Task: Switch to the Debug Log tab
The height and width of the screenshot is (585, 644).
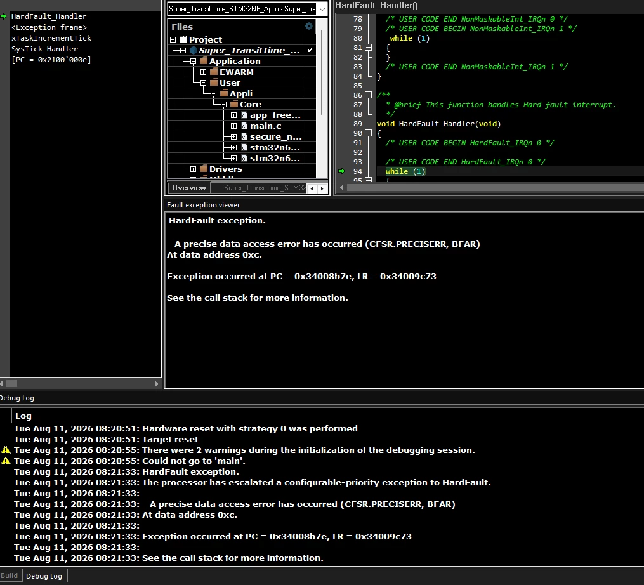Action: pyautogui.click(x=44, y=576)
